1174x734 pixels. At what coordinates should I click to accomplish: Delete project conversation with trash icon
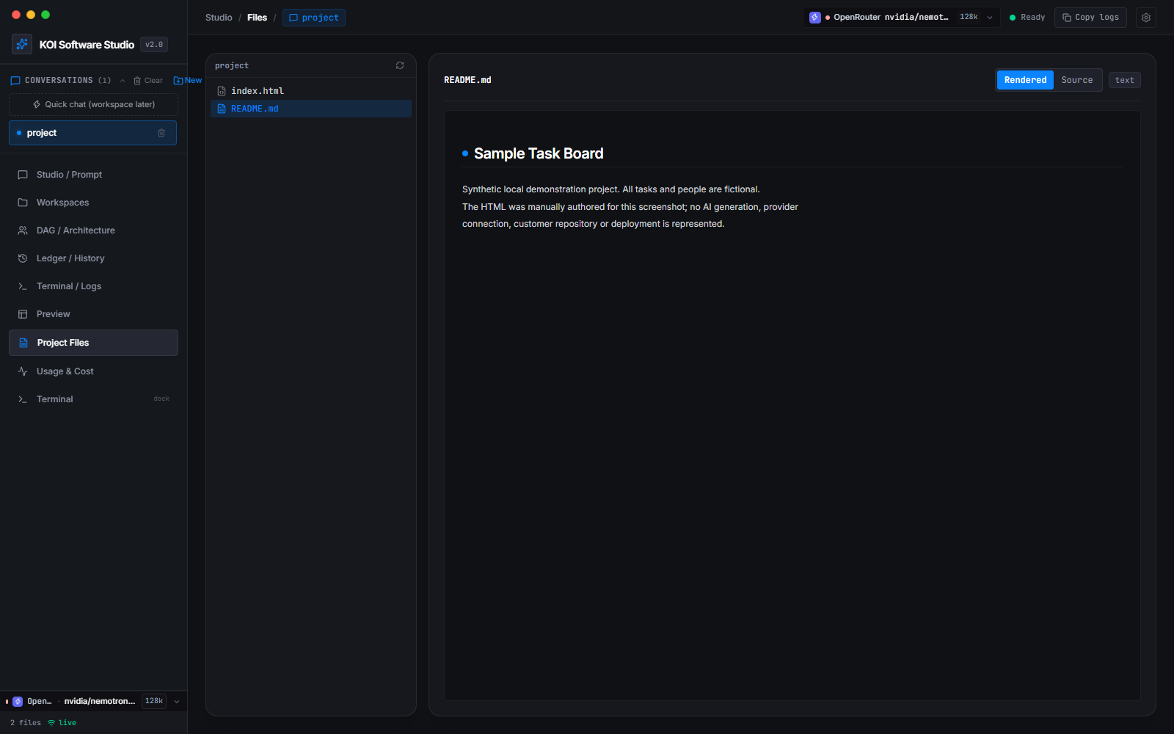pos(161,133)
